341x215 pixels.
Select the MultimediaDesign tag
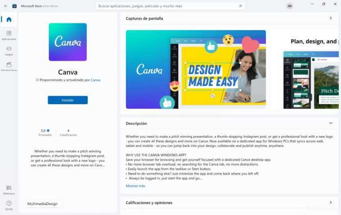point(42,204)
